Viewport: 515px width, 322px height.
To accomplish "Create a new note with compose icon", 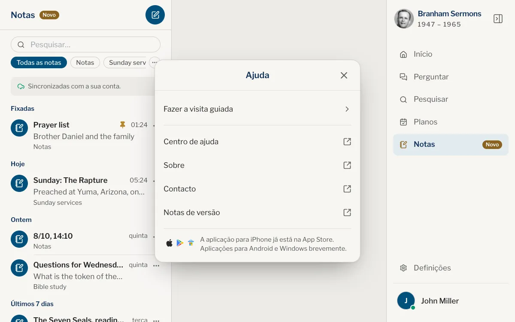I will coord(155,15).
